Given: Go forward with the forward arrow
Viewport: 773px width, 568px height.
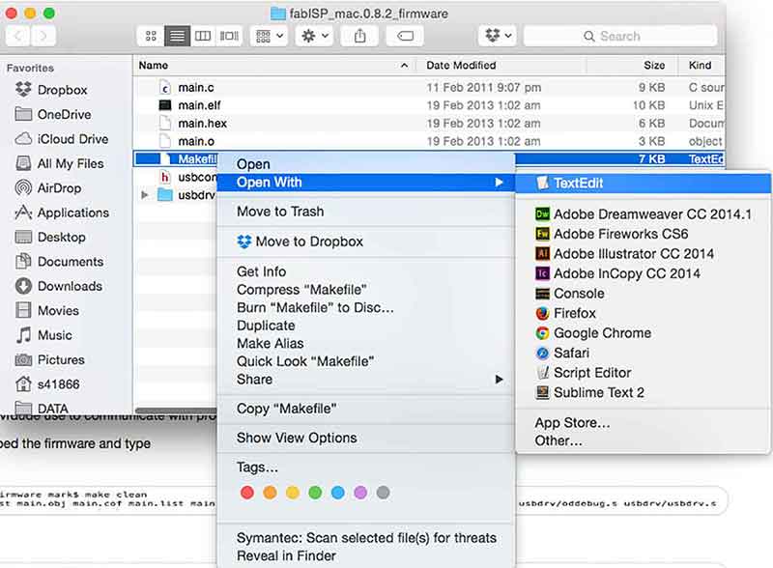Looking at the screenshot, I should pyautogui.click(x=43, y=36).
